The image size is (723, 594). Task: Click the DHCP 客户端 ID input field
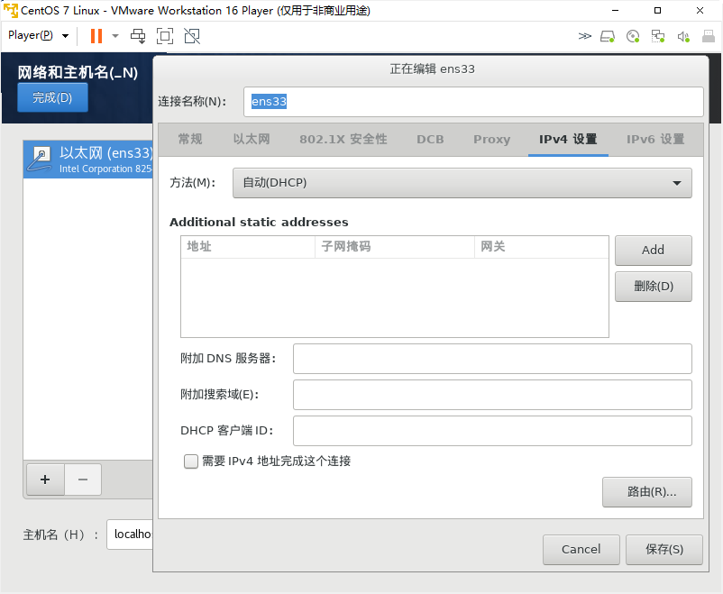pos(492,431)
